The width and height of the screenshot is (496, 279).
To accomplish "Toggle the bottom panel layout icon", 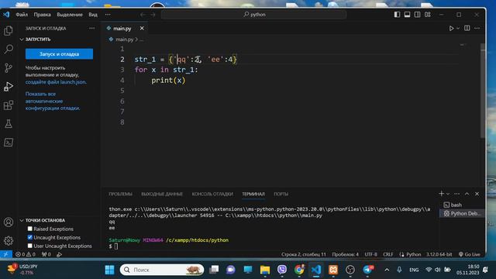I will 407,15.
